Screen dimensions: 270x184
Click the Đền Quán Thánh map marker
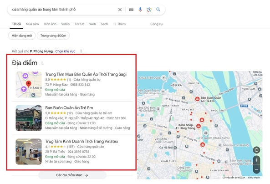pyautogui.click(x=163, y=92)
